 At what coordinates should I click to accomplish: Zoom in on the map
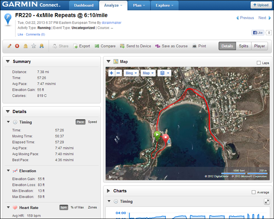coord(112,73)
